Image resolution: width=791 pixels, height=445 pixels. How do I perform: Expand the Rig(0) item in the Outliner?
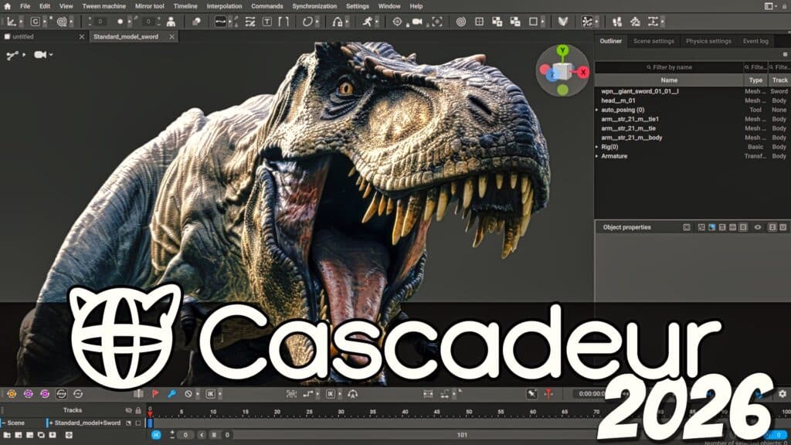[596, 148]
